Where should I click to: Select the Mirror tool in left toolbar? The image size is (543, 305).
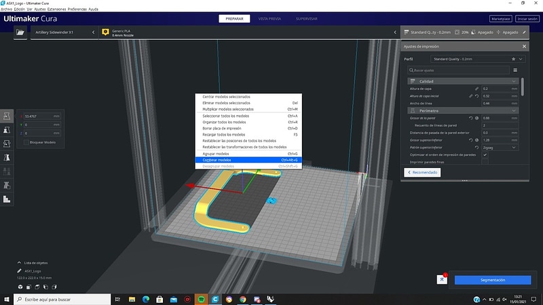pyautogui.click(x=7, y=157)
